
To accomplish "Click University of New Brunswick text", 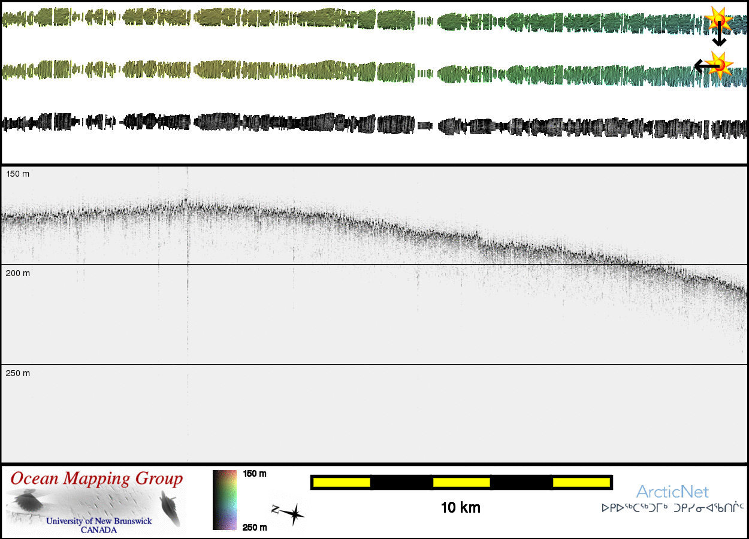I will pyautogui.click(x=99, y=521).
